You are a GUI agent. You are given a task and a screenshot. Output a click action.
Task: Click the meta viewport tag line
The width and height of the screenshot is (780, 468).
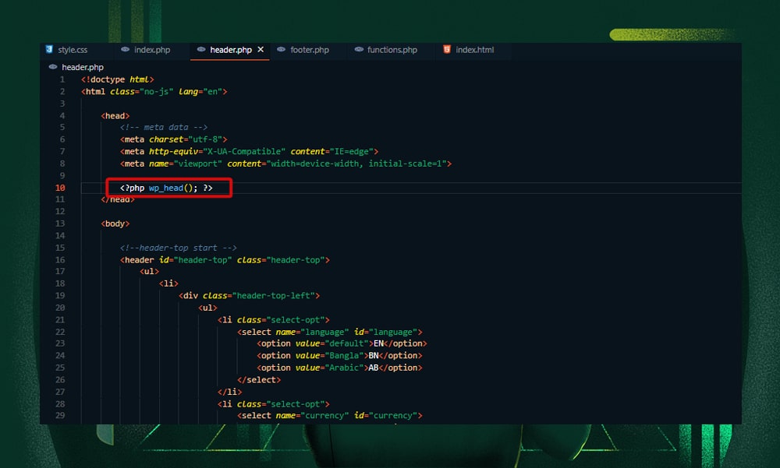[x=285, y=164]
